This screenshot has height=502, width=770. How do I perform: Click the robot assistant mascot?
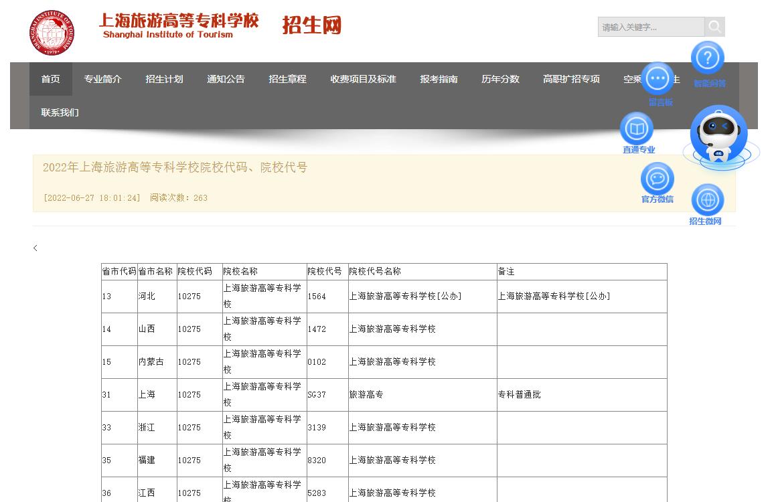click(x=719, y=137)
